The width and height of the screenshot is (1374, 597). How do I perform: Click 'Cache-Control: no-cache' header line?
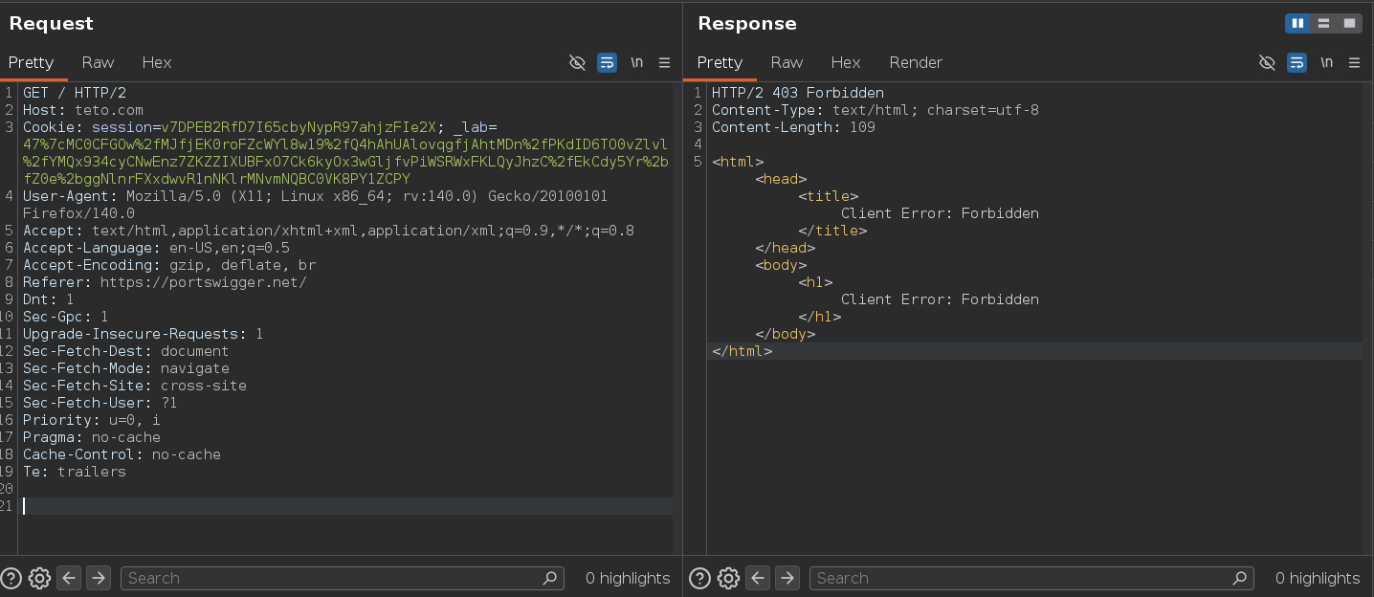coord(122,454)
